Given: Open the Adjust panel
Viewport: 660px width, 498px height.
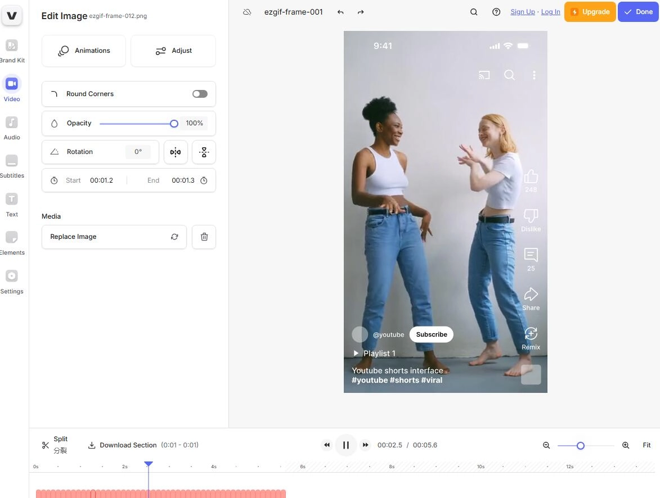Looking at the screenshot, I should (173, 51).
